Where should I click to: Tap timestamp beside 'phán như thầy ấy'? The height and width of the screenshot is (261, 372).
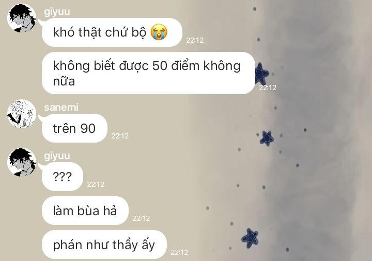179,252
